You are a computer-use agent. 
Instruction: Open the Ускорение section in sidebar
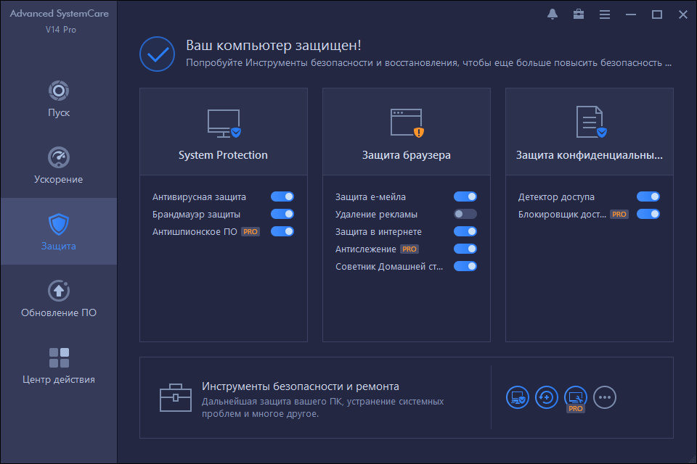pyautogui.click(x=58, y=161)
